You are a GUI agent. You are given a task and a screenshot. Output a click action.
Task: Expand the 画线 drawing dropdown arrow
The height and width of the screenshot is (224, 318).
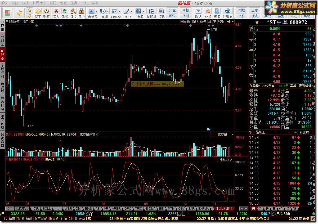[132, 12]
